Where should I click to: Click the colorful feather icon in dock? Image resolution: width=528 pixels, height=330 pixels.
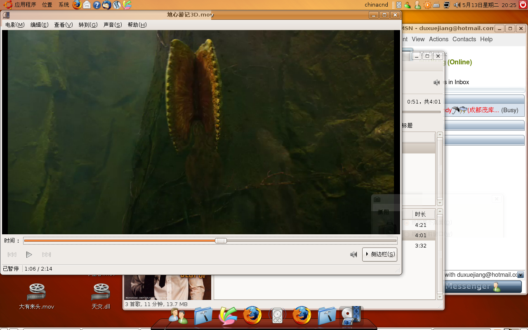228,316
